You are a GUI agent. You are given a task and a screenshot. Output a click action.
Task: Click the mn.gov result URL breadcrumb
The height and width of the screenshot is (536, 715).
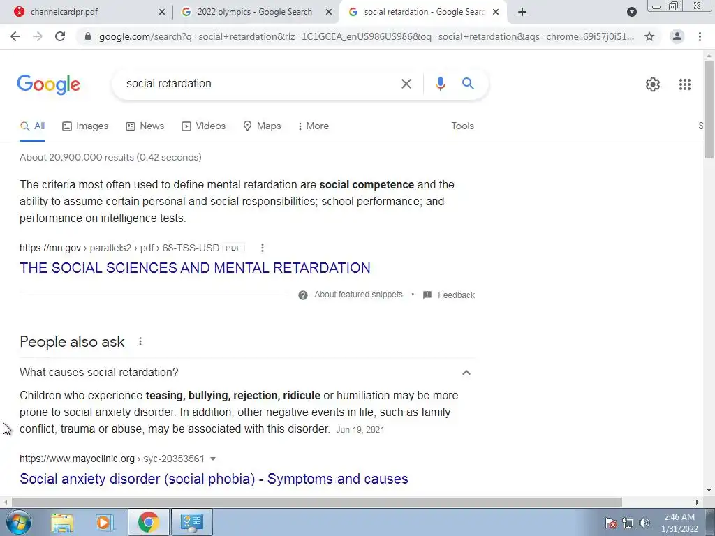coord(119,248)
